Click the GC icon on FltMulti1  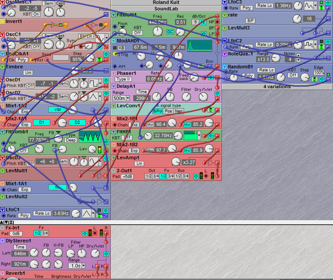point(170,32)
